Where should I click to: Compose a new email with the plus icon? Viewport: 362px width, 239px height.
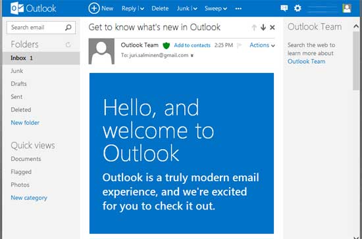click(x=94, y=9)
